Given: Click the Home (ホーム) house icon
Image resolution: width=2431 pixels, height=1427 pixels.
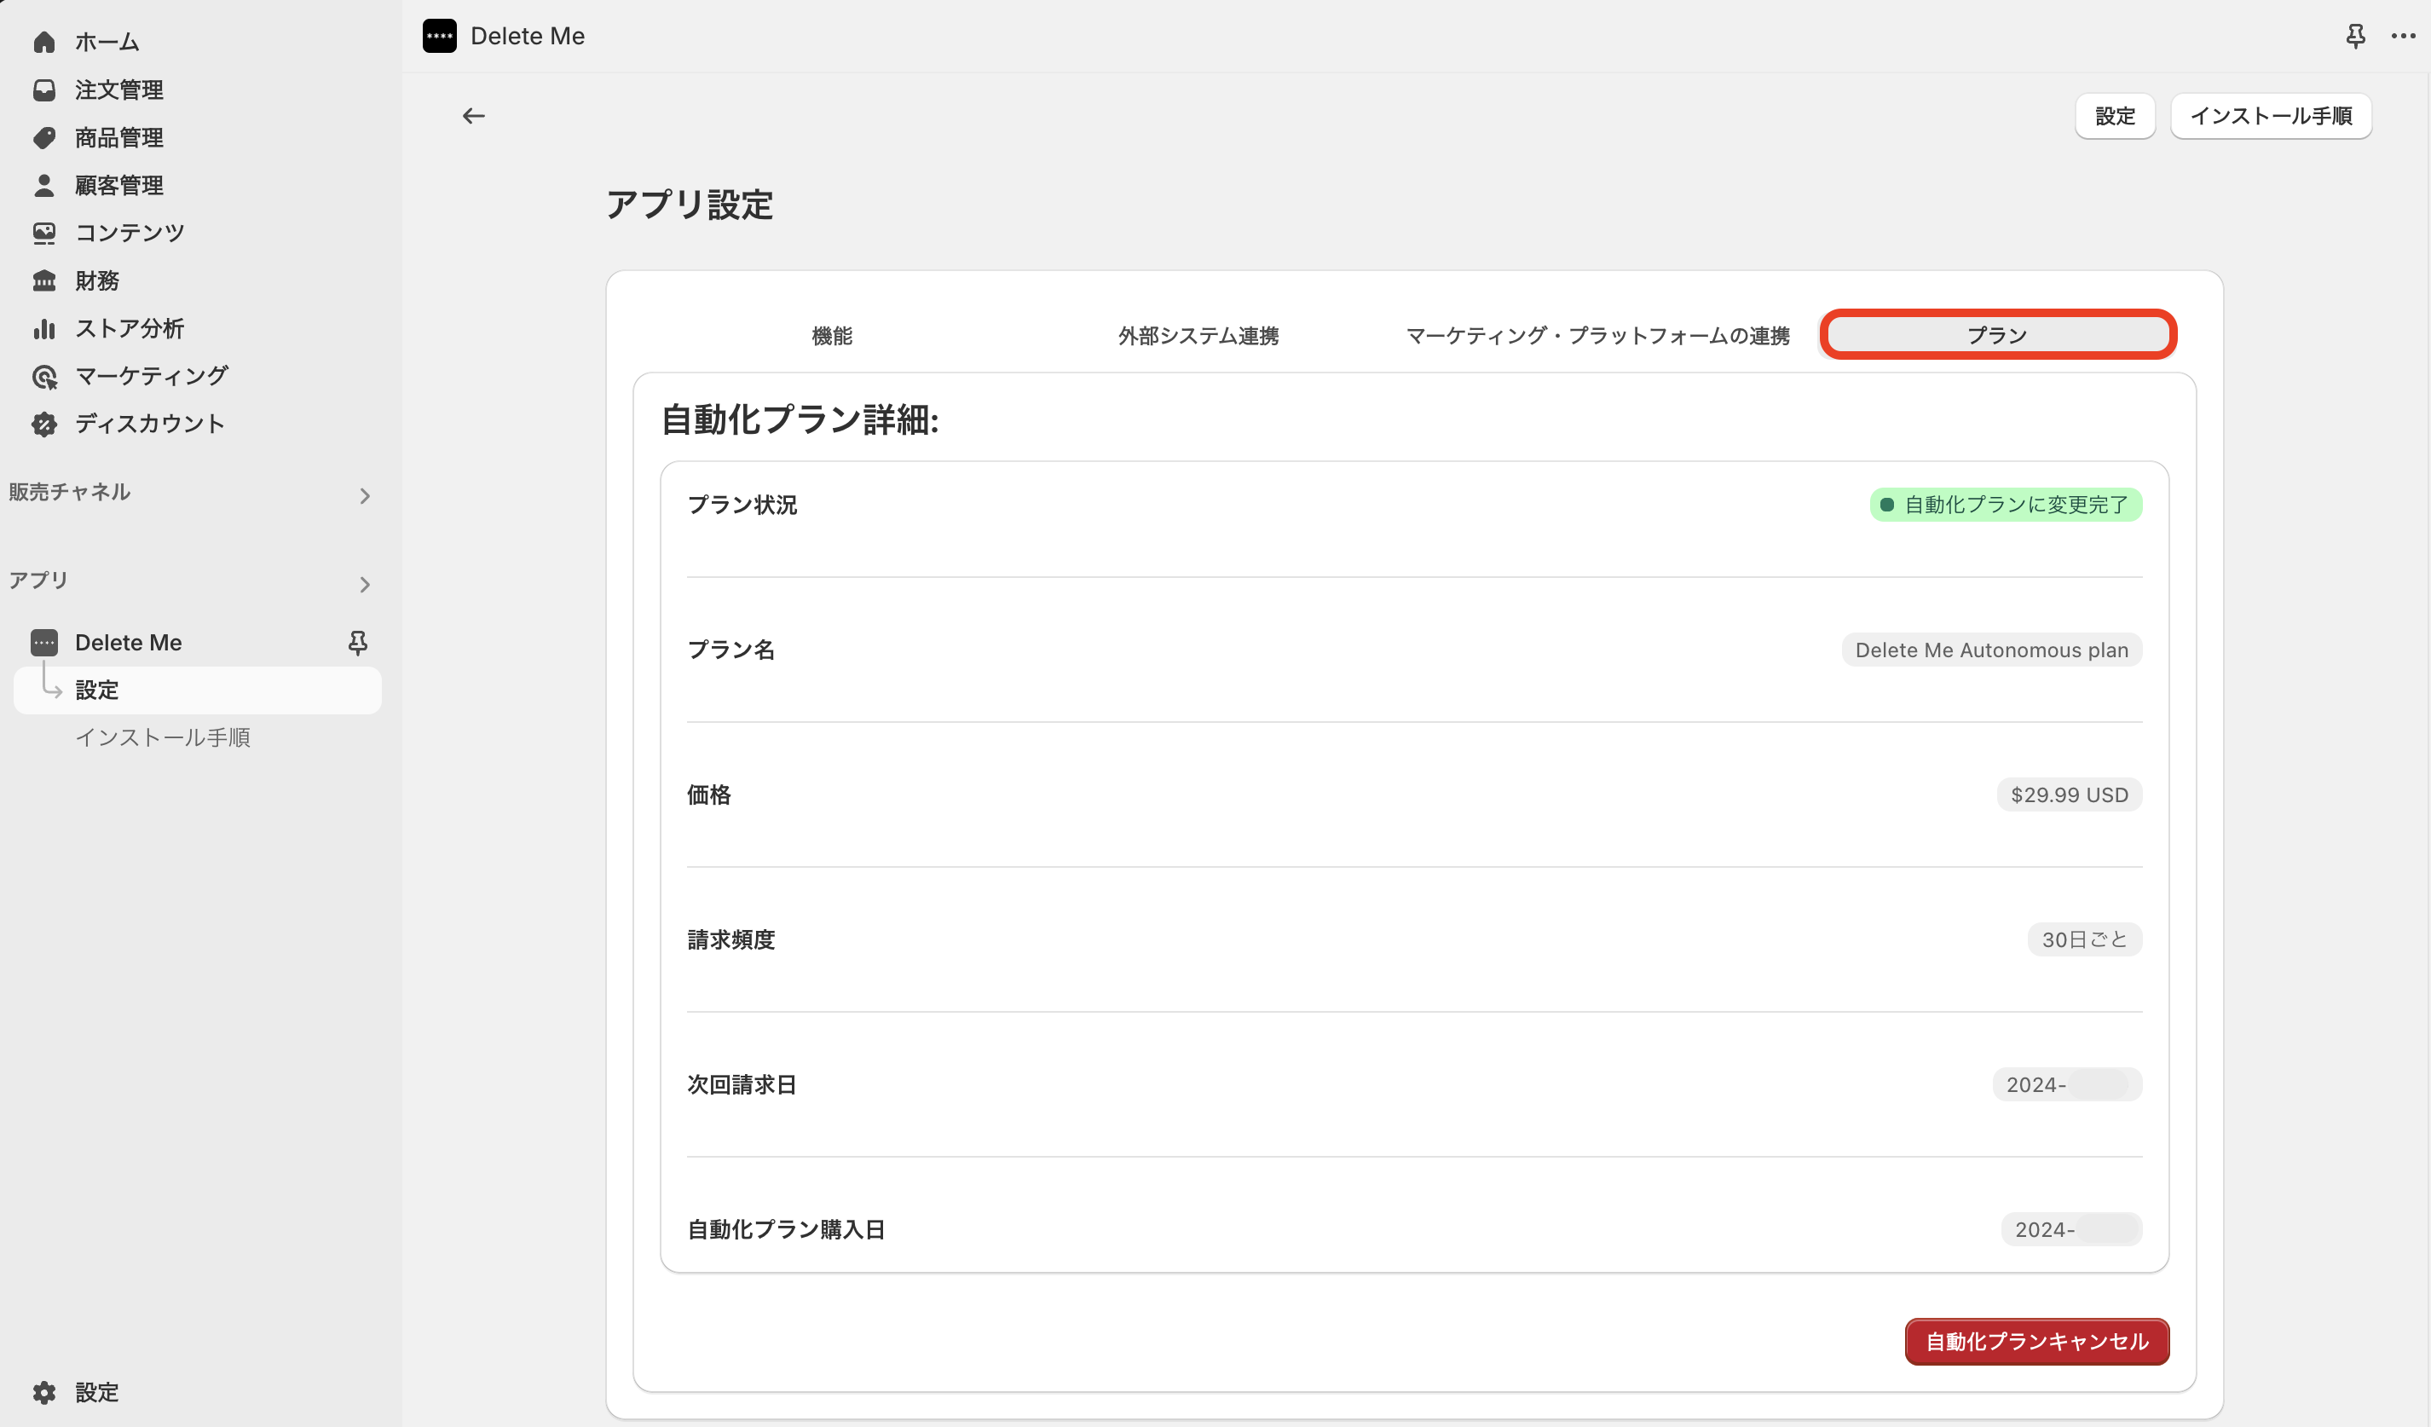Looking at the screenshot, I should [44, 42].
